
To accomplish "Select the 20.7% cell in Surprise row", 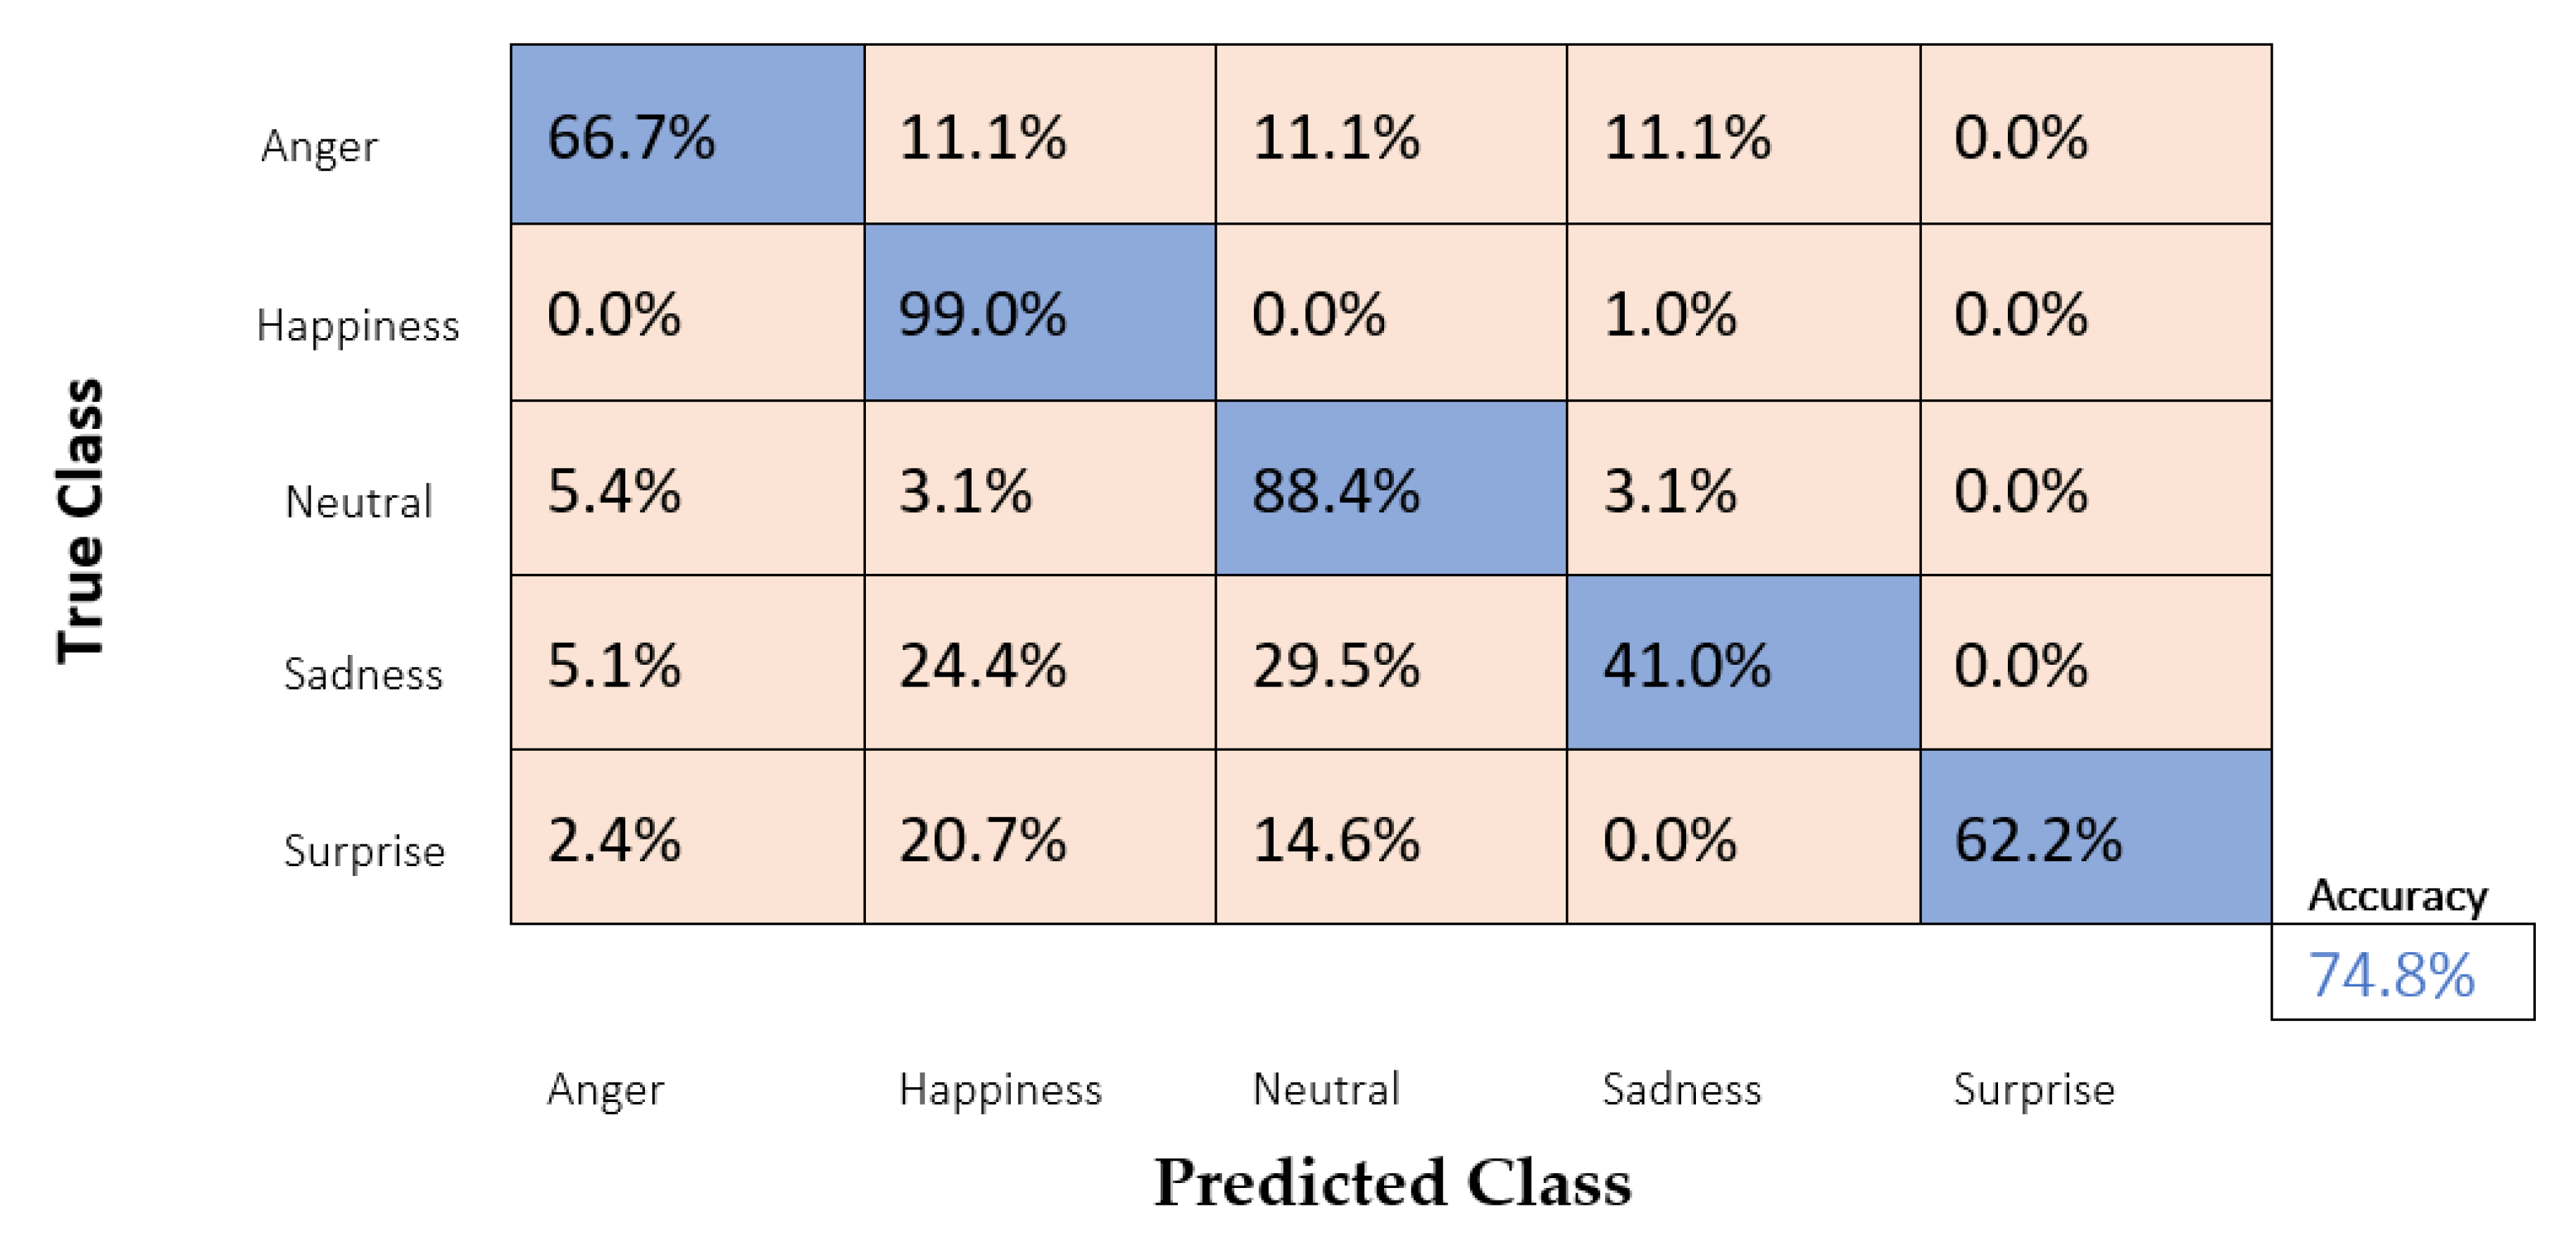I will tap(1039, 837).
